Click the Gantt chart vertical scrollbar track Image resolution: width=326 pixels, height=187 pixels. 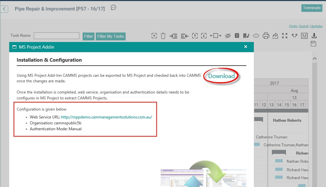point(315,125)
